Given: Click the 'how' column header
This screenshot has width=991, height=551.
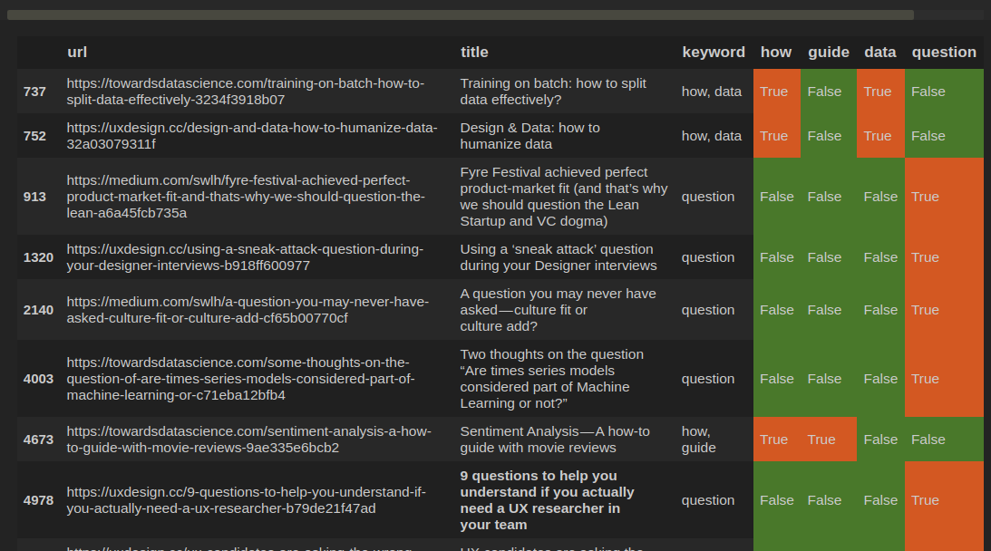Looking at the screenshot, I should [x=775, y=53].
